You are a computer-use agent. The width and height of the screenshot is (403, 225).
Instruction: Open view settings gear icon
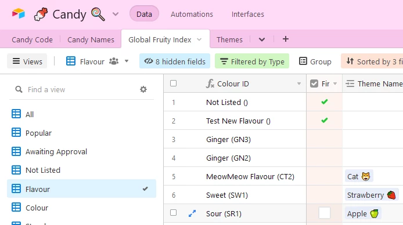tap(143, 89)
